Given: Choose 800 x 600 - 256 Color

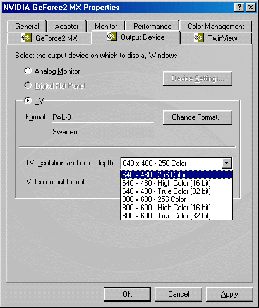Looking at the screenshot, I should (x=177, y=199).
